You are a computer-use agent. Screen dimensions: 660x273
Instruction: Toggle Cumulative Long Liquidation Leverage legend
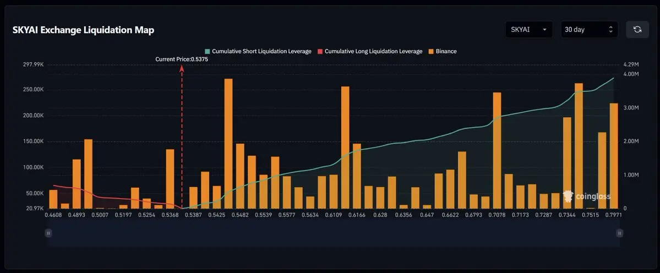(x=369, y=51)
